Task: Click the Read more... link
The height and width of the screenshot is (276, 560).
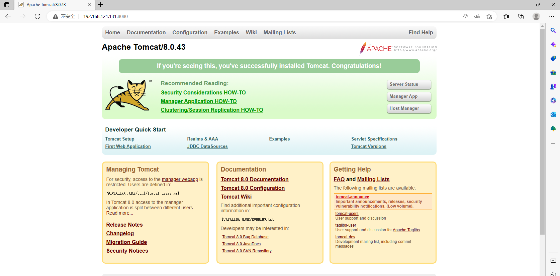Action: click(x=120, y=213)
